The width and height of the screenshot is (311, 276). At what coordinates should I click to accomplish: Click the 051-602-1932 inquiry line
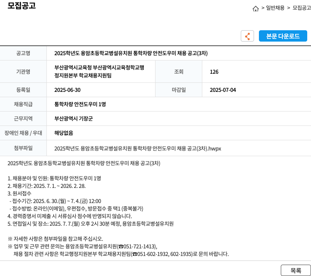(x=121, y=254)
